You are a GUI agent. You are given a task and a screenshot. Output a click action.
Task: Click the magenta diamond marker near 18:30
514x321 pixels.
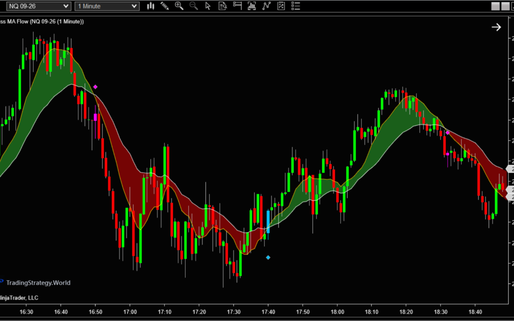point(447,133)
